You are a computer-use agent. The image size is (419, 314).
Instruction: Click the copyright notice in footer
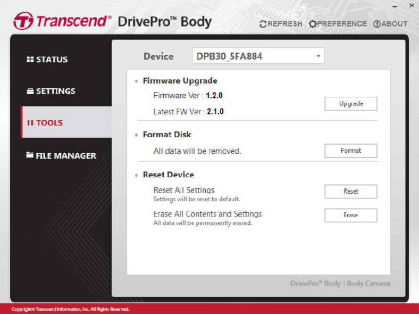pos(71,309)
